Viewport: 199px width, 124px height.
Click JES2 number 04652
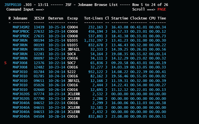pyautogui.click(x=39, y=103)
